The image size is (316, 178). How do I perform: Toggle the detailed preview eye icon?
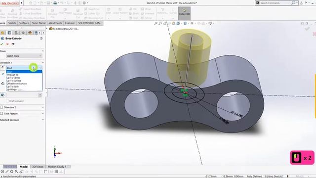[13, 44]
